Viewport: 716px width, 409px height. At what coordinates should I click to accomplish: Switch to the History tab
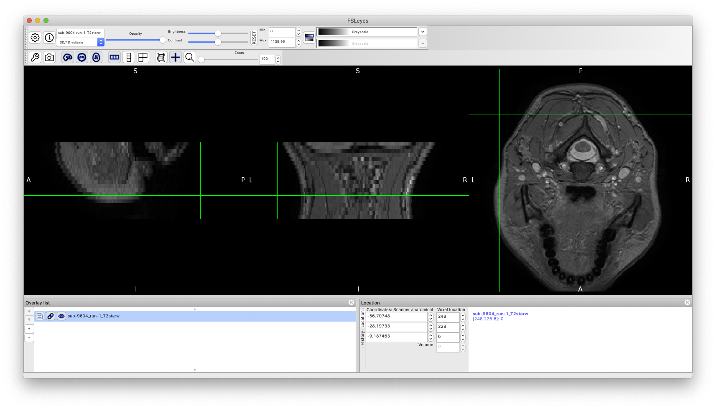click(362, 338)
